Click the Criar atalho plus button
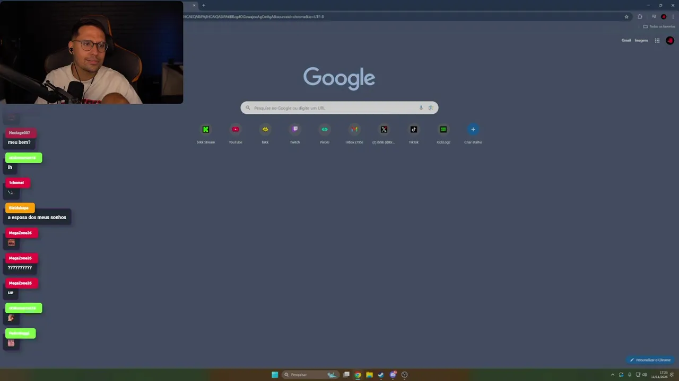The width and height of the screenshot is (679, 381). pyautogui.click(x=473, y=130)
